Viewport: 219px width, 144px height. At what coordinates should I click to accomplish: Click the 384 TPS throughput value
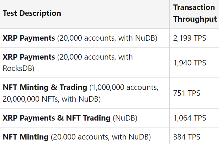(187, 137)
